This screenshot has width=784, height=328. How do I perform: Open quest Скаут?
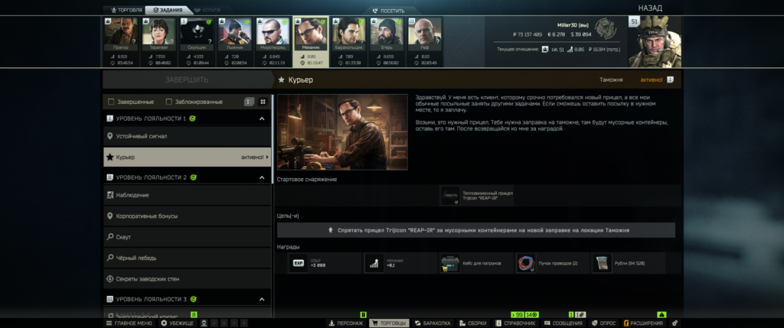(x=187, y=237)
